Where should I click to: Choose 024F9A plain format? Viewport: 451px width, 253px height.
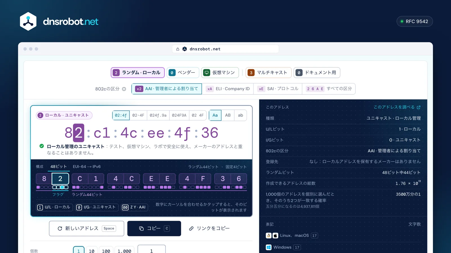pos(179,115)
